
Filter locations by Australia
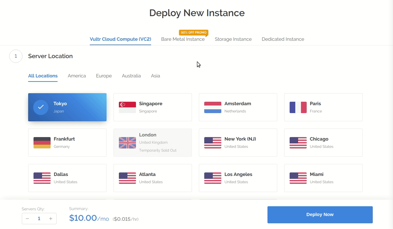[131, 76]
